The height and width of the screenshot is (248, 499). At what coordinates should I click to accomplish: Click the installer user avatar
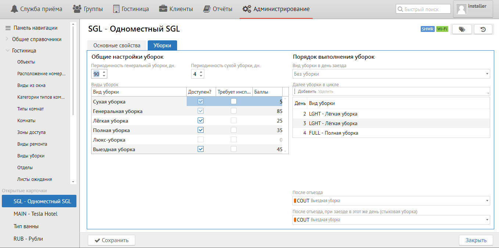pyautogui.click(x=461, y=9)
